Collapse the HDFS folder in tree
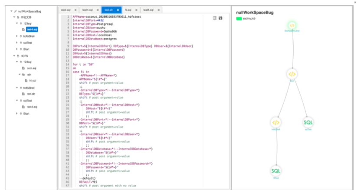The image size is (357, 190). [14, 56]
